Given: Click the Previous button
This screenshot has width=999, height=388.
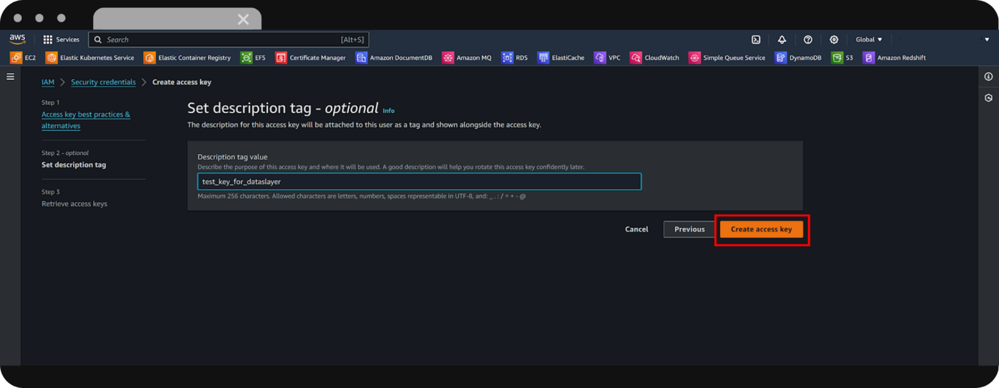Looking at the screenshot, I should [689, 229].
